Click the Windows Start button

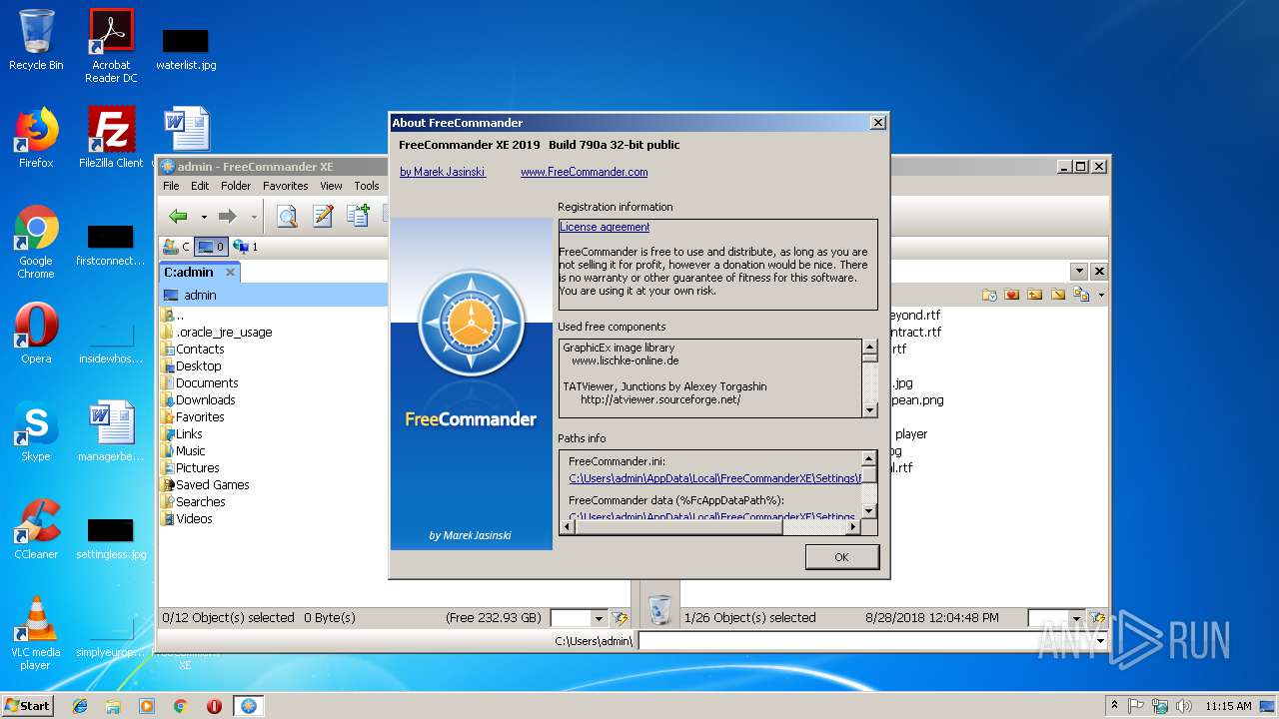tap(28, 705)
